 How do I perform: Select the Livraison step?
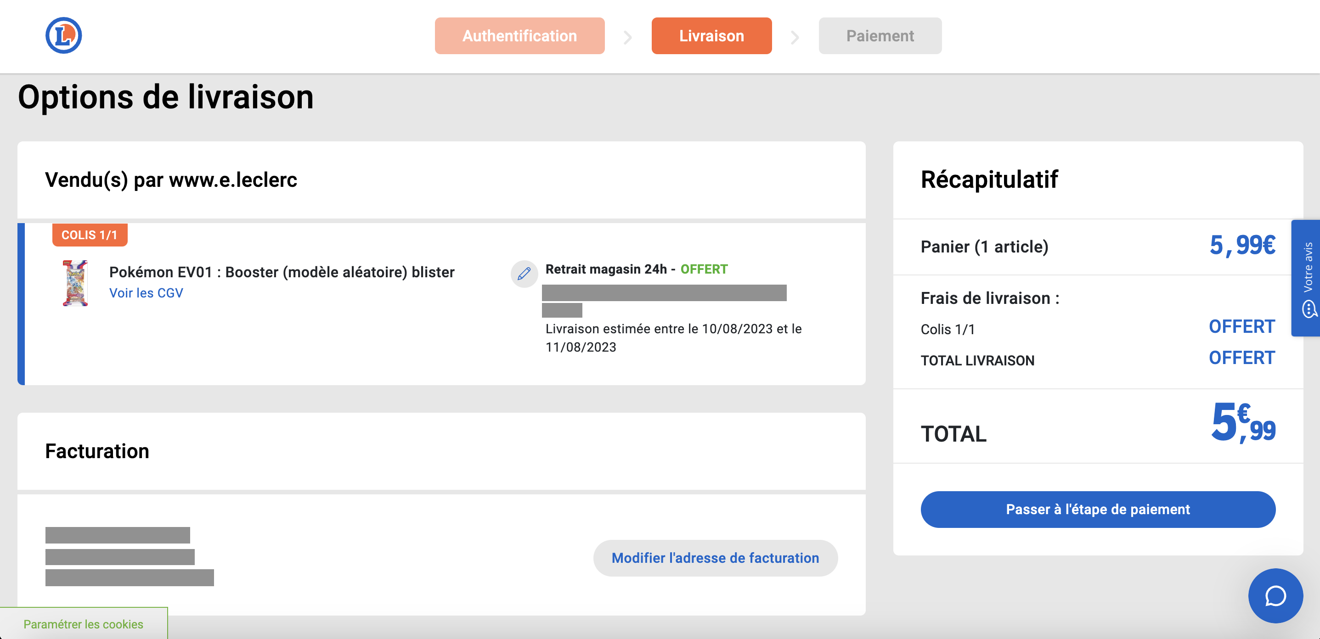tap(711, 36)
